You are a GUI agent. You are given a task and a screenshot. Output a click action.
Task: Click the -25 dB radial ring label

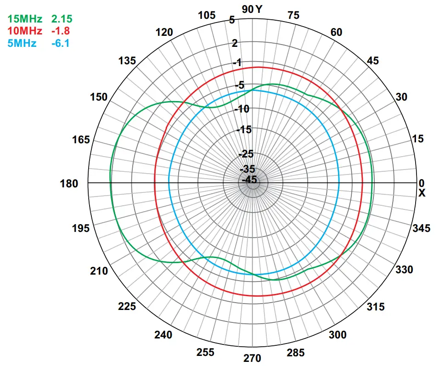[246, 154]
